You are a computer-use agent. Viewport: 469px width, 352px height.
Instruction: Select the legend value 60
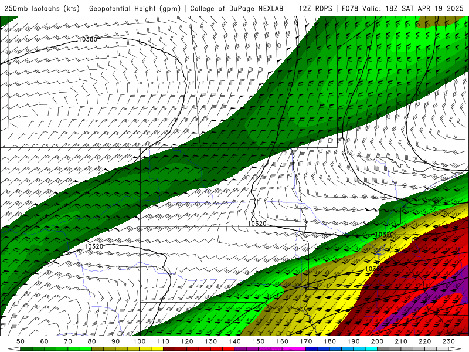point(45,341)
